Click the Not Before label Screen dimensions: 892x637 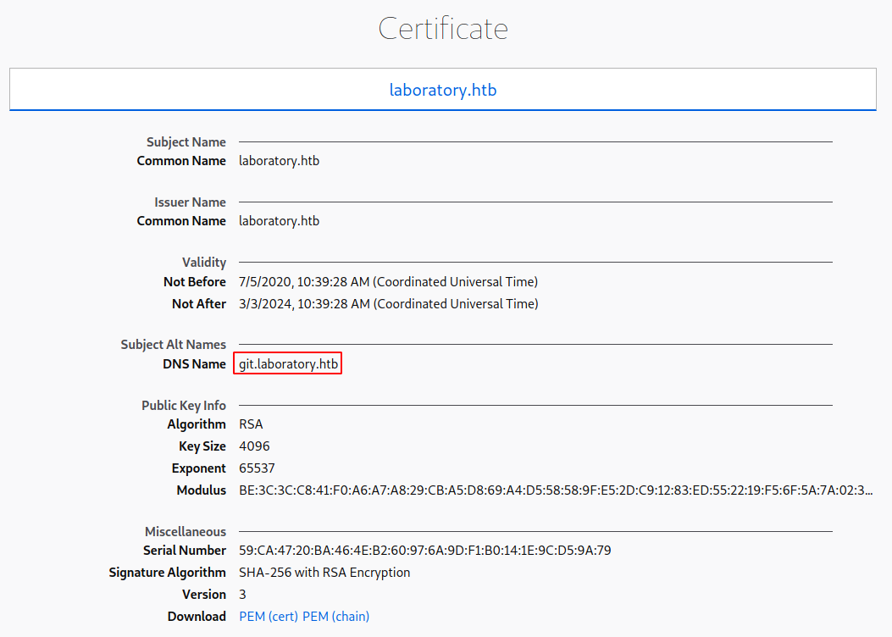[195, 282]
